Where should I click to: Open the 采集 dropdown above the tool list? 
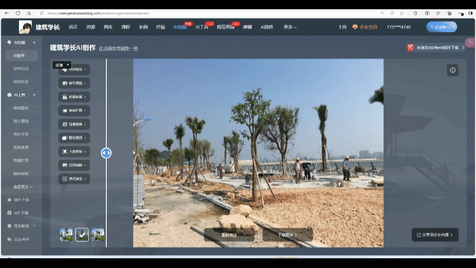(62, 65)
